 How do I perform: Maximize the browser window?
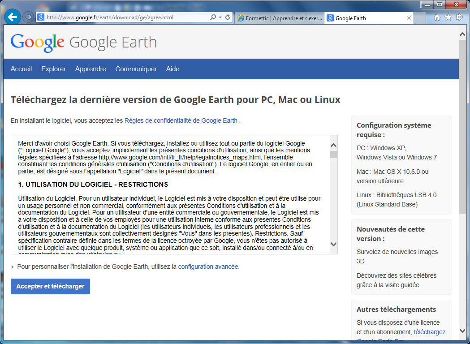[x=440, y=4]
